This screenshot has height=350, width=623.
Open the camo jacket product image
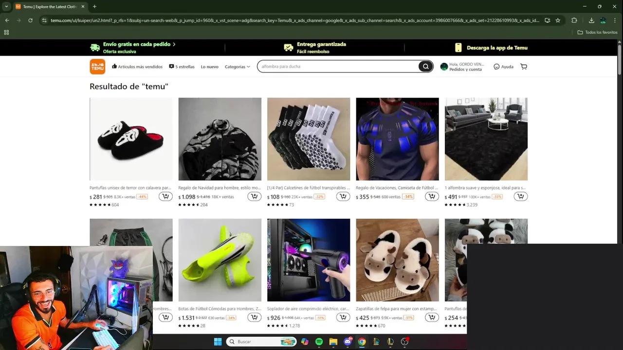click(220, 139)
